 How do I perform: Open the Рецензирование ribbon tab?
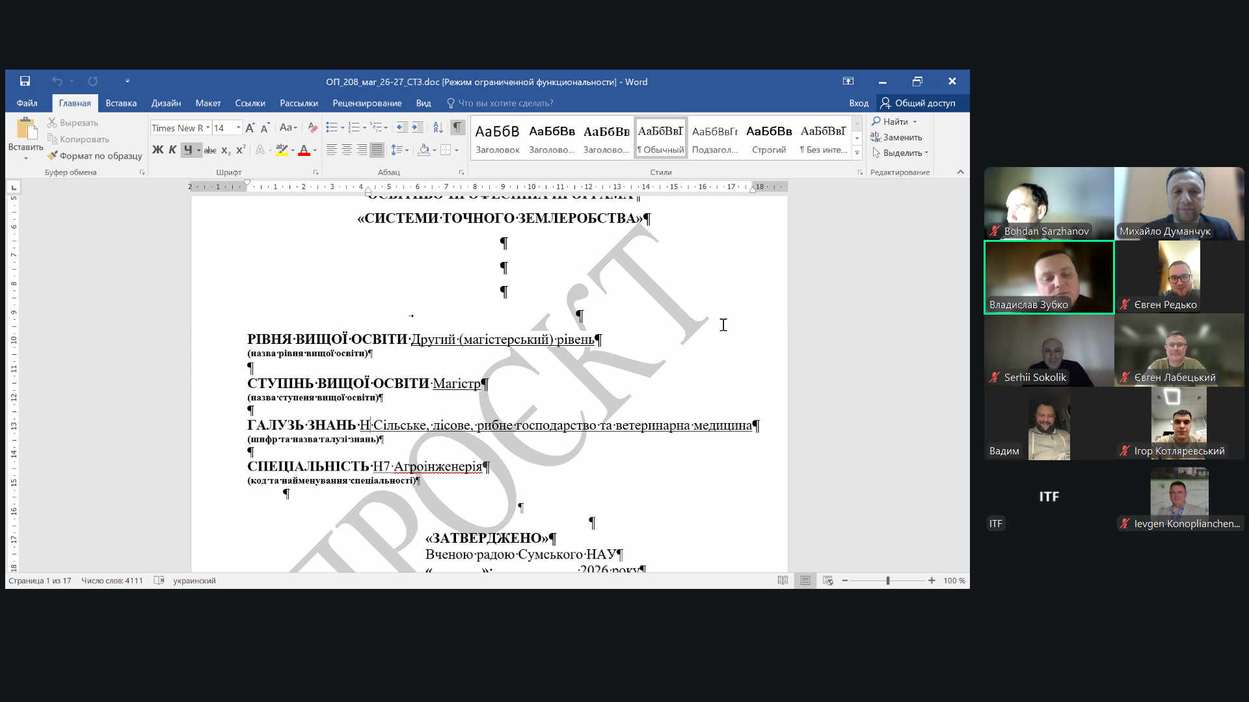[x=367, y=103]
